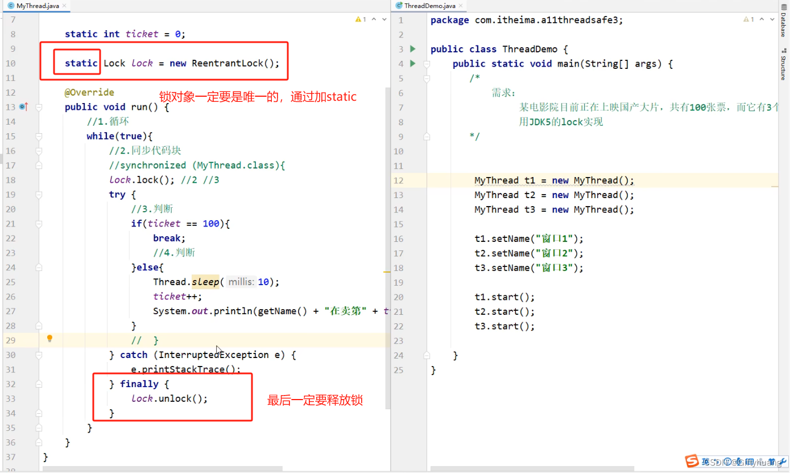Collapse the main method fold at line 4
Image resolution: width=790 pixels, height=473 pixels.
point(427,63)
